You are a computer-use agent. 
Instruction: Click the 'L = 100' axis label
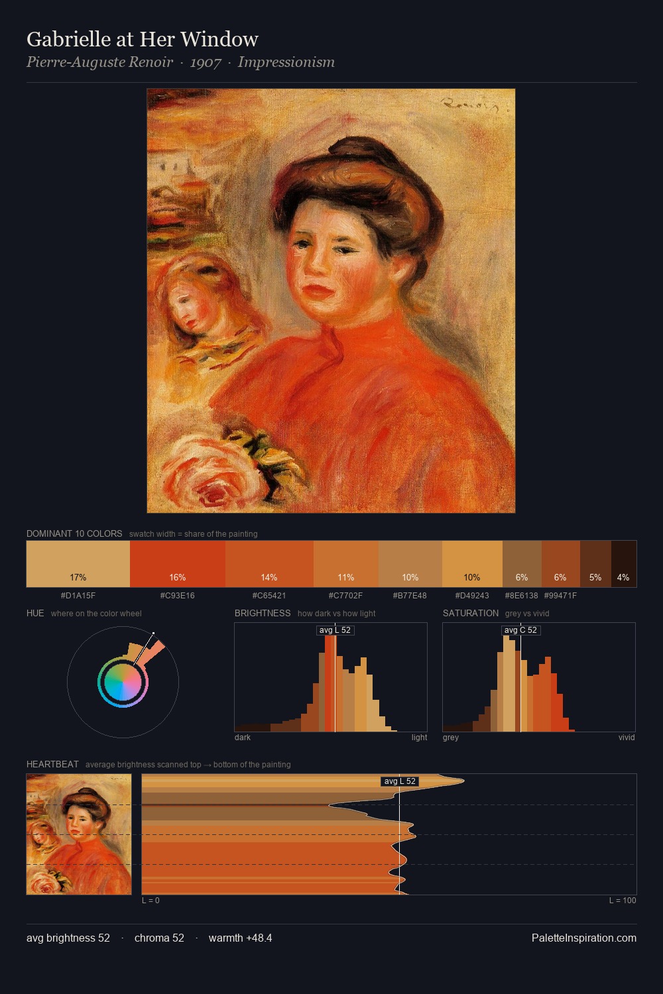point(623,901)
